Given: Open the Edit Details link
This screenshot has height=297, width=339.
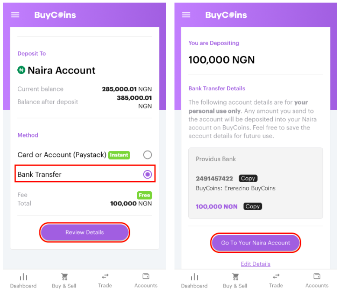Looking at the screenshot, I should click(255, 264).
